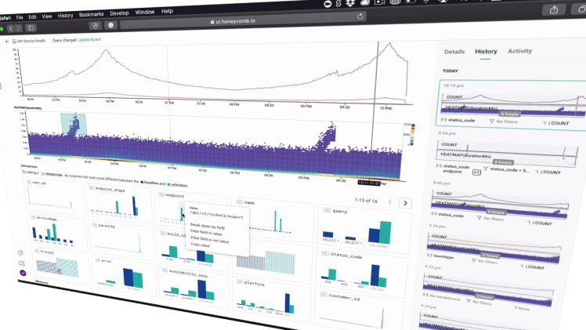Screen dimensions: 586x330
Task: Select 'Filter field is value' option
Action: pos(208,232)
